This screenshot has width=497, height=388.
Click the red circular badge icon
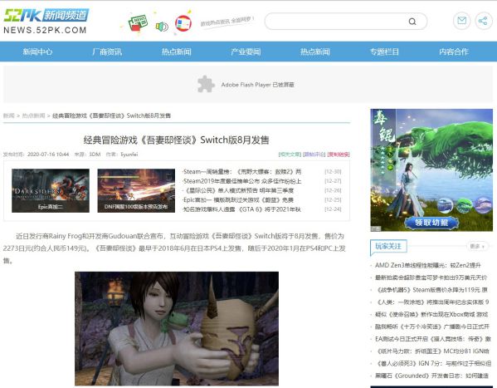tap(183, 23)
